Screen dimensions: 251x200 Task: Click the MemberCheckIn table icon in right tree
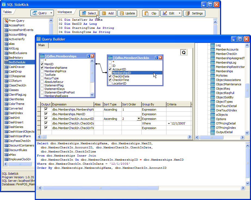(x=213, y=54)
